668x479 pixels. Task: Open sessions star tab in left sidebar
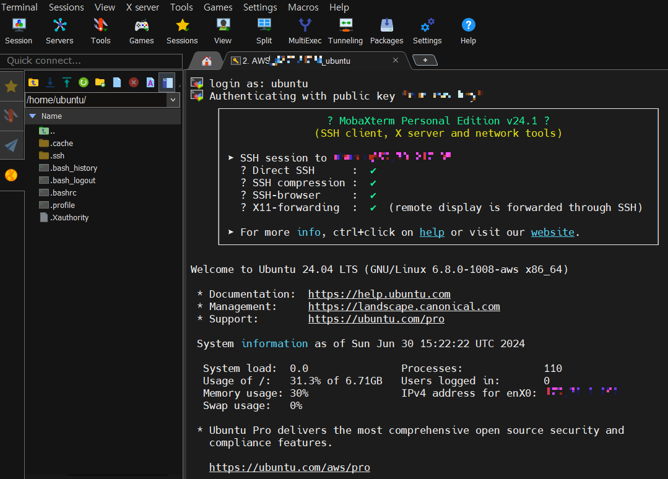click(x=12, y=87)
